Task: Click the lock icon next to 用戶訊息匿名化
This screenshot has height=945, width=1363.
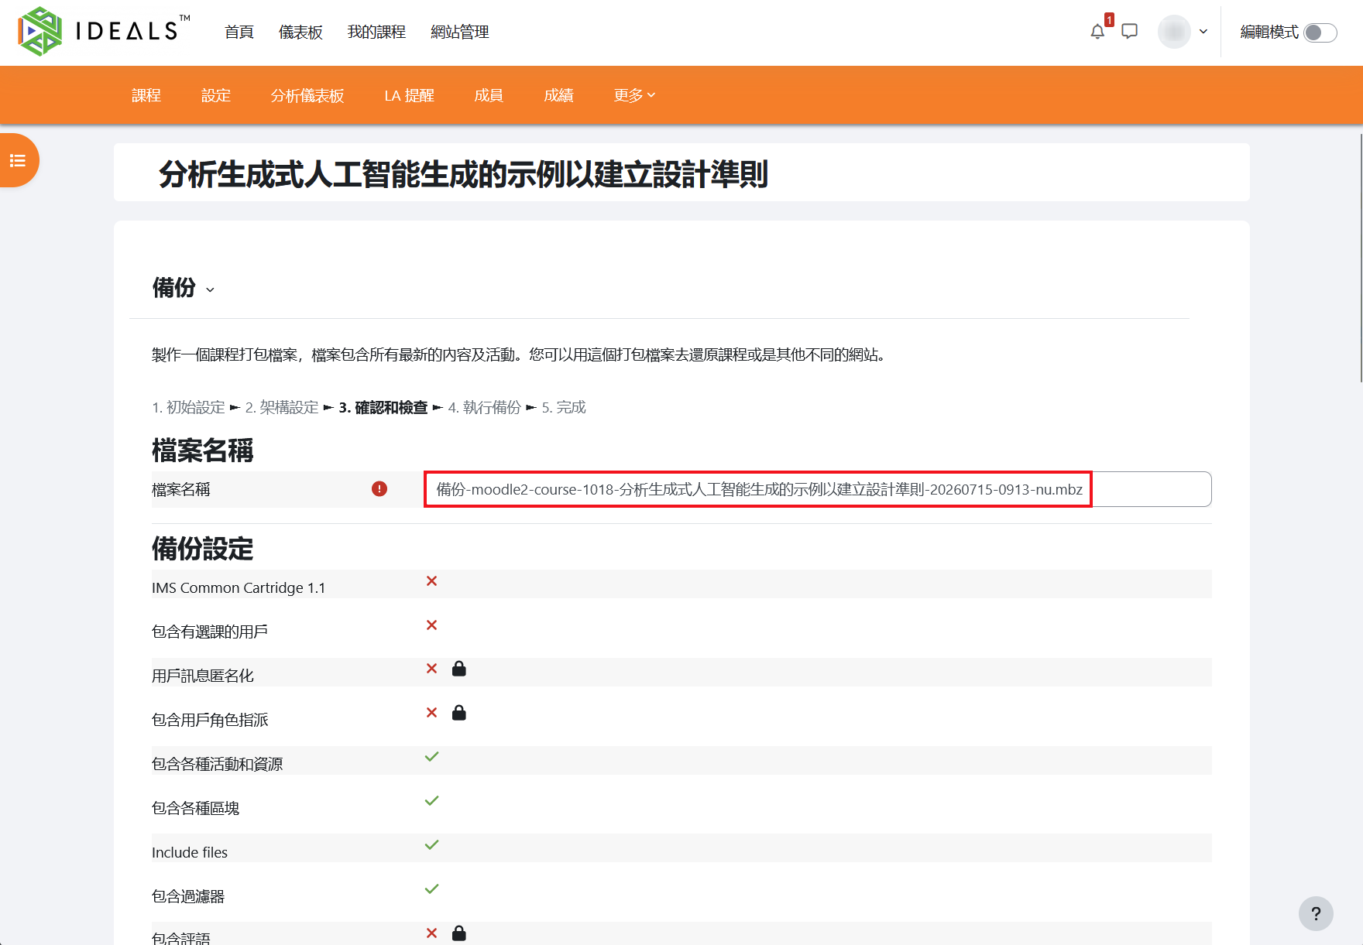Action: tap(459, 669)
